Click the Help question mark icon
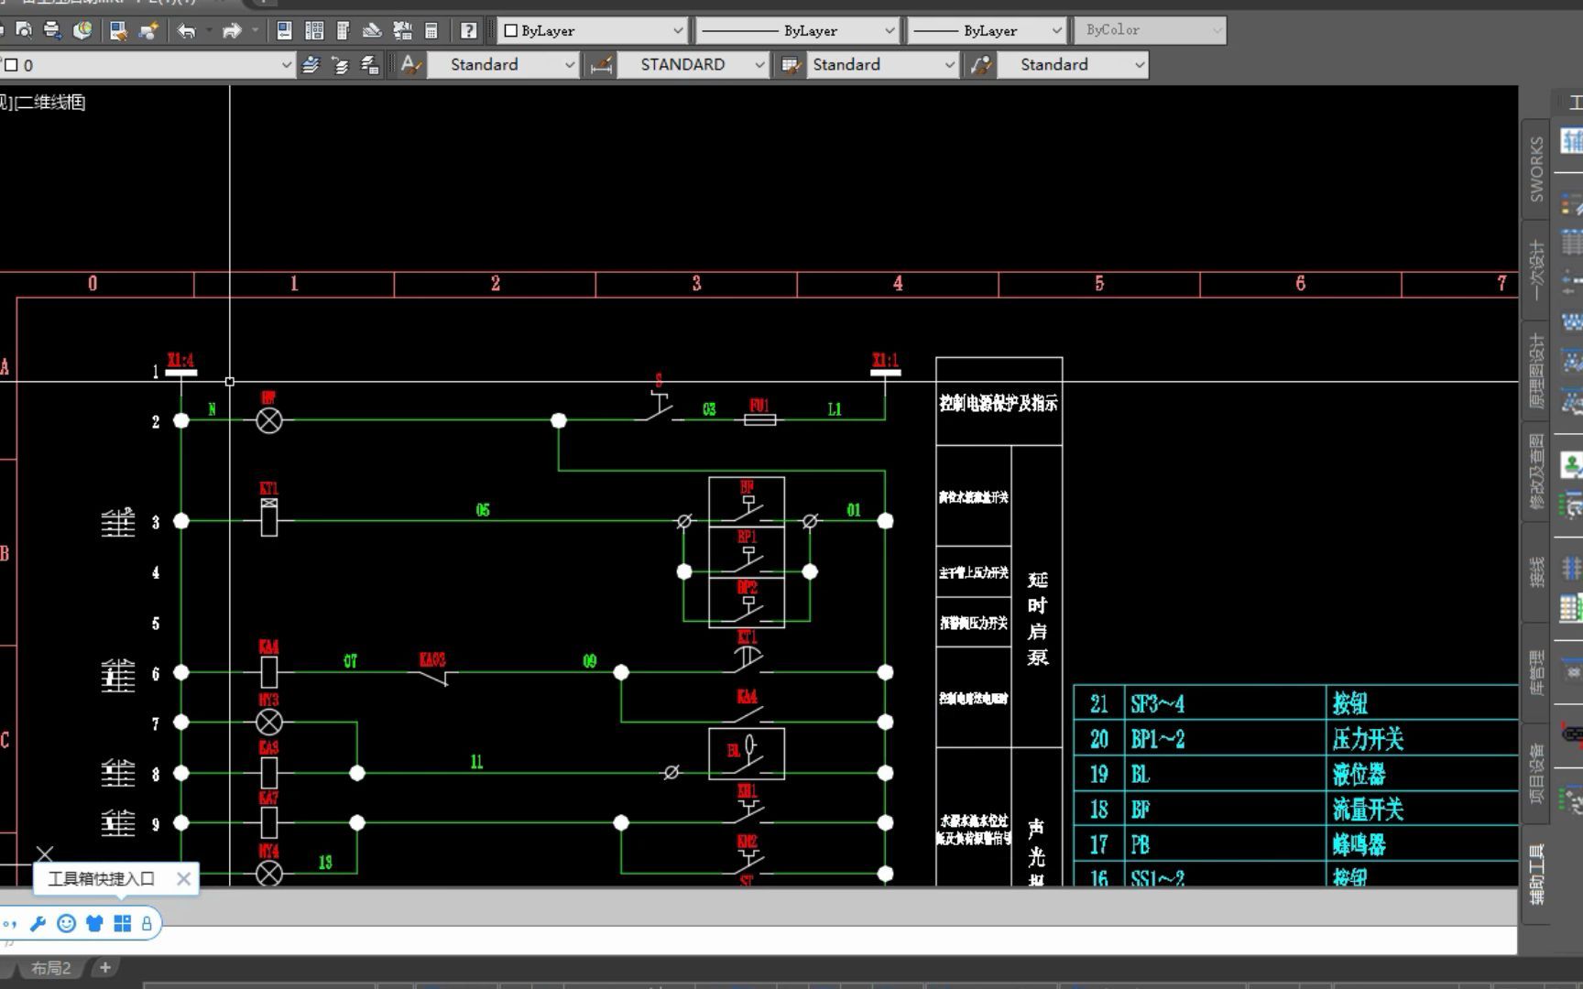1583x989 pixels. (468, 30)
